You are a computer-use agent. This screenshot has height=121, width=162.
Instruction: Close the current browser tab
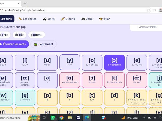[18, 3]
